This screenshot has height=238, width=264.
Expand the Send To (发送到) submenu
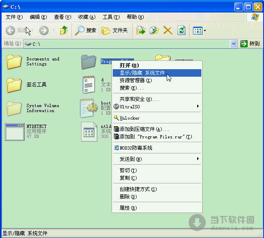(157, 159)
